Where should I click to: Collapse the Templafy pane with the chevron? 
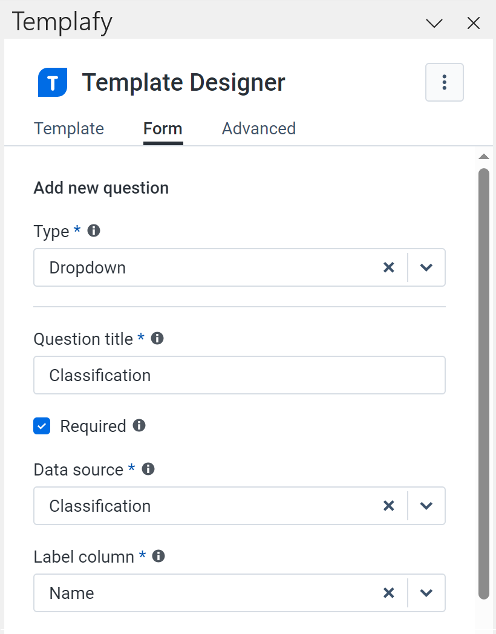(434, 23)
